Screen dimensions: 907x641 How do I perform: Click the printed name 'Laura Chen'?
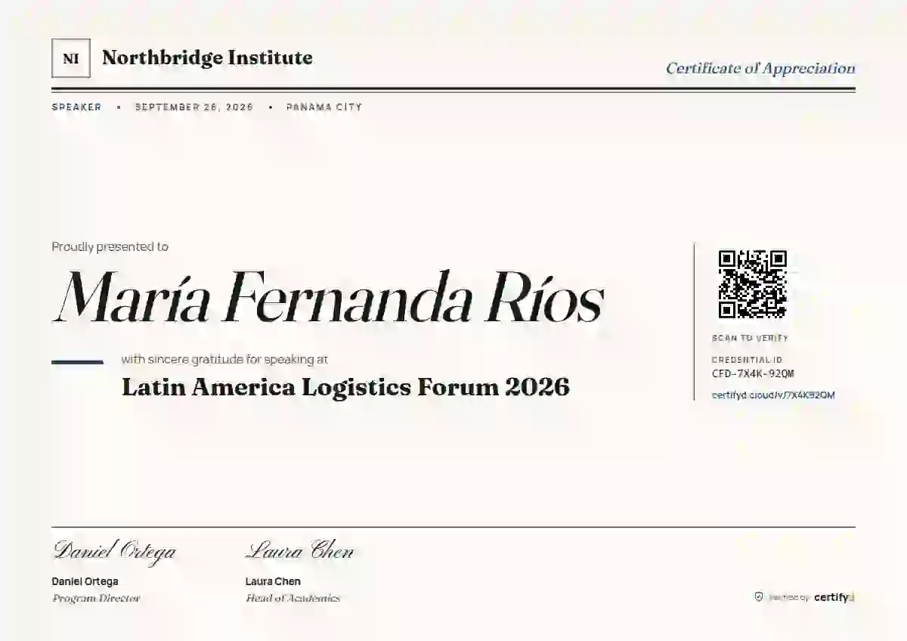pyautogui.click(x=273, y=581)
